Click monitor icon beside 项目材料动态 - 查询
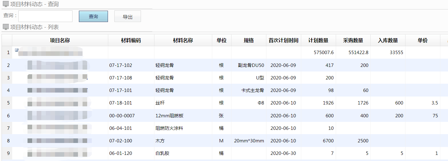The width and height of the screenshot is (448, 161). (6, 4)
